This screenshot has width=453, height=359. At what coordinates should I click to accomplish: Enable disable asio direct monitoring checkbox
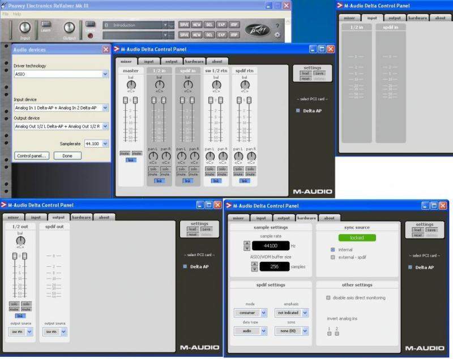tap(328, 297)
